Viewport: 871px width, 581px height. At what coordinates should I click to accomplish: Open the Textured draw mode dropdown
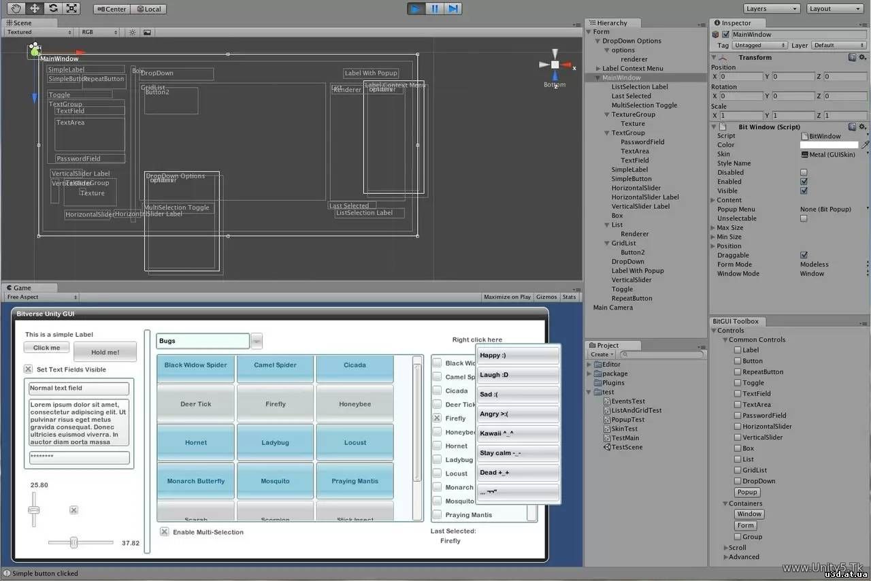39,32
